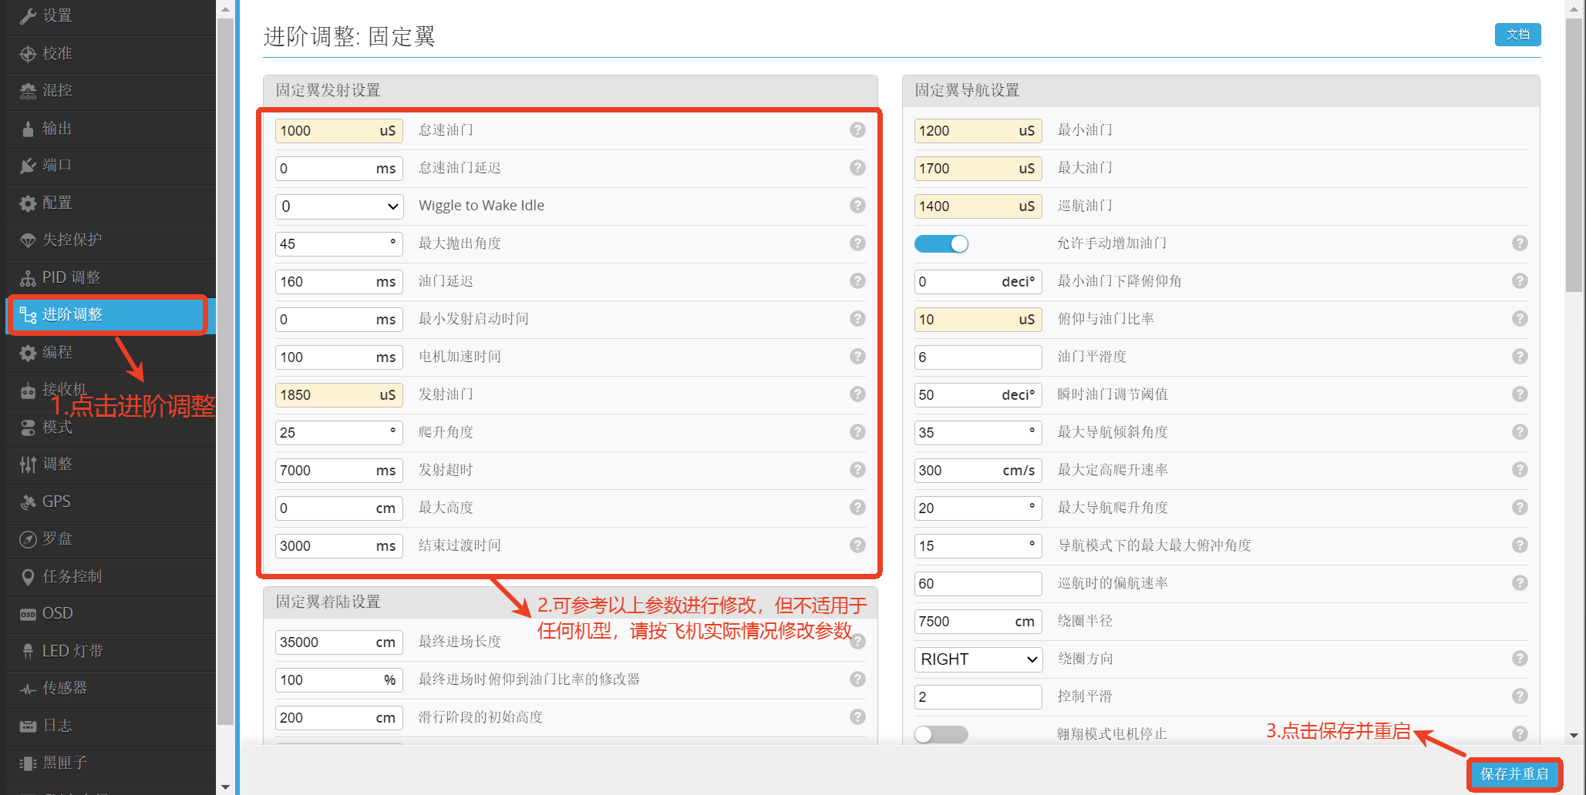
Task: Click the help icon for 油门平滑度
Action: pos(1520,357)
